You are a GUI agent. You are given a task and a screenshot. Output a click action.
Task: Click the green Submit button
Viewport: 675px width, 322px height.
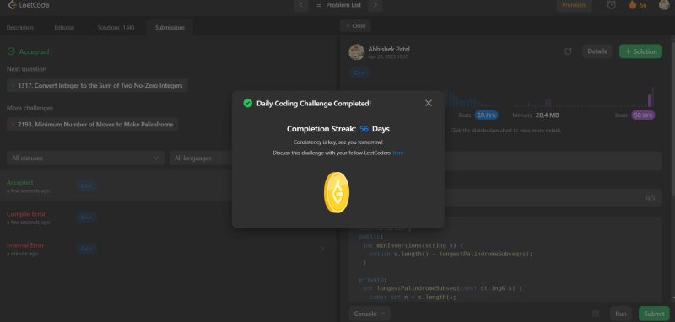654,314
